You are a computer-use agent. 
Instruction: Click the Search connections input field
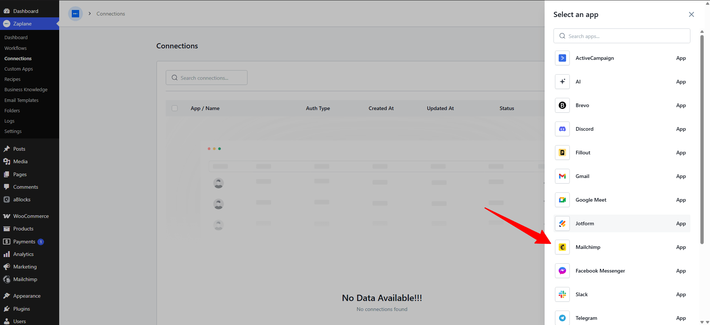click(206, 78)
